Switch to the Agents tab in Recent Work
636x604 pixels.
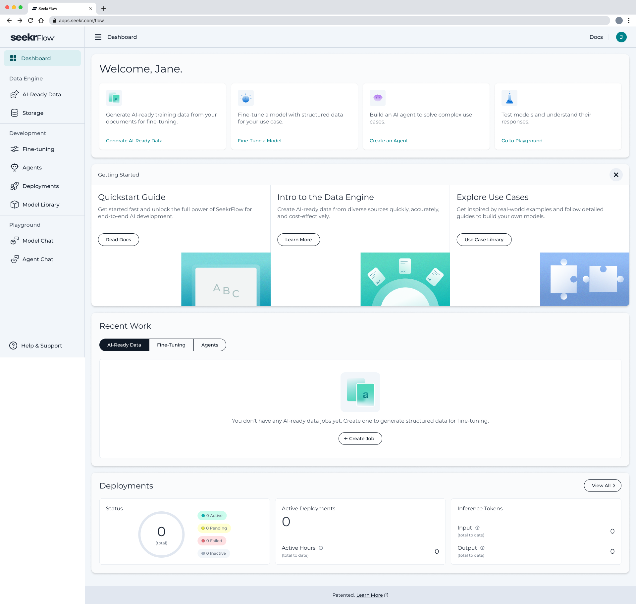tap(210, 345)
